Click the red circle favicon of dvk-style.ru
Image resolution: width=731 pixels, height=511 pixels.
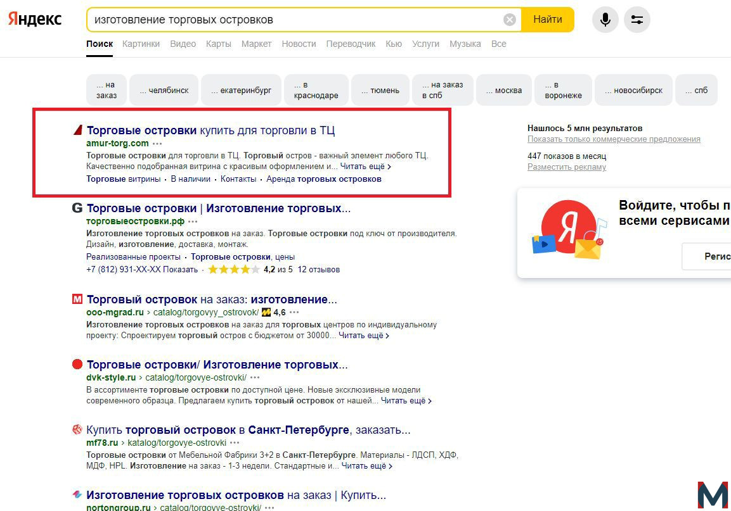point(77,364)
